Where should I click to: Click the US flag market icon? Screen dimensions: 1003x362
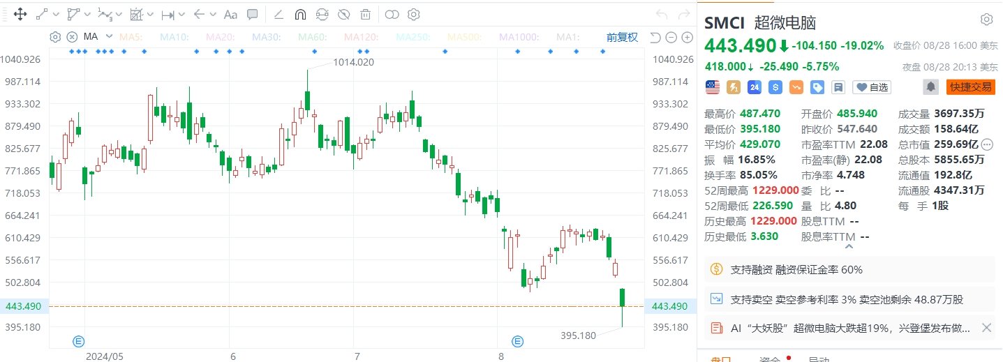(x=712, y=87)
